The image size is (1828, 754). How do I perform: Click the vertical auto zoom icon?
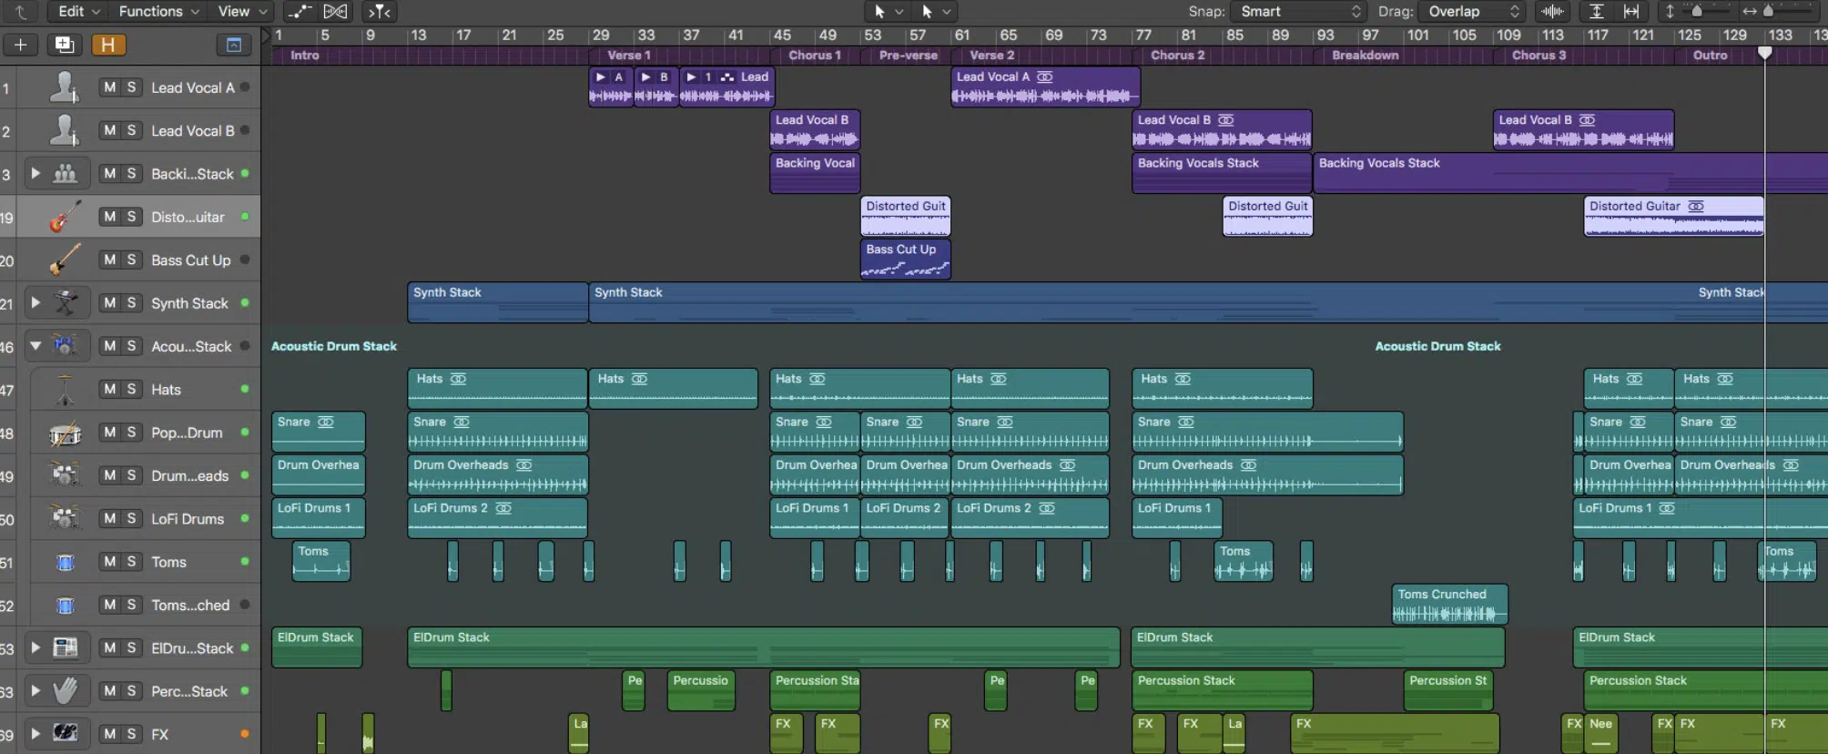[1596, 12]
